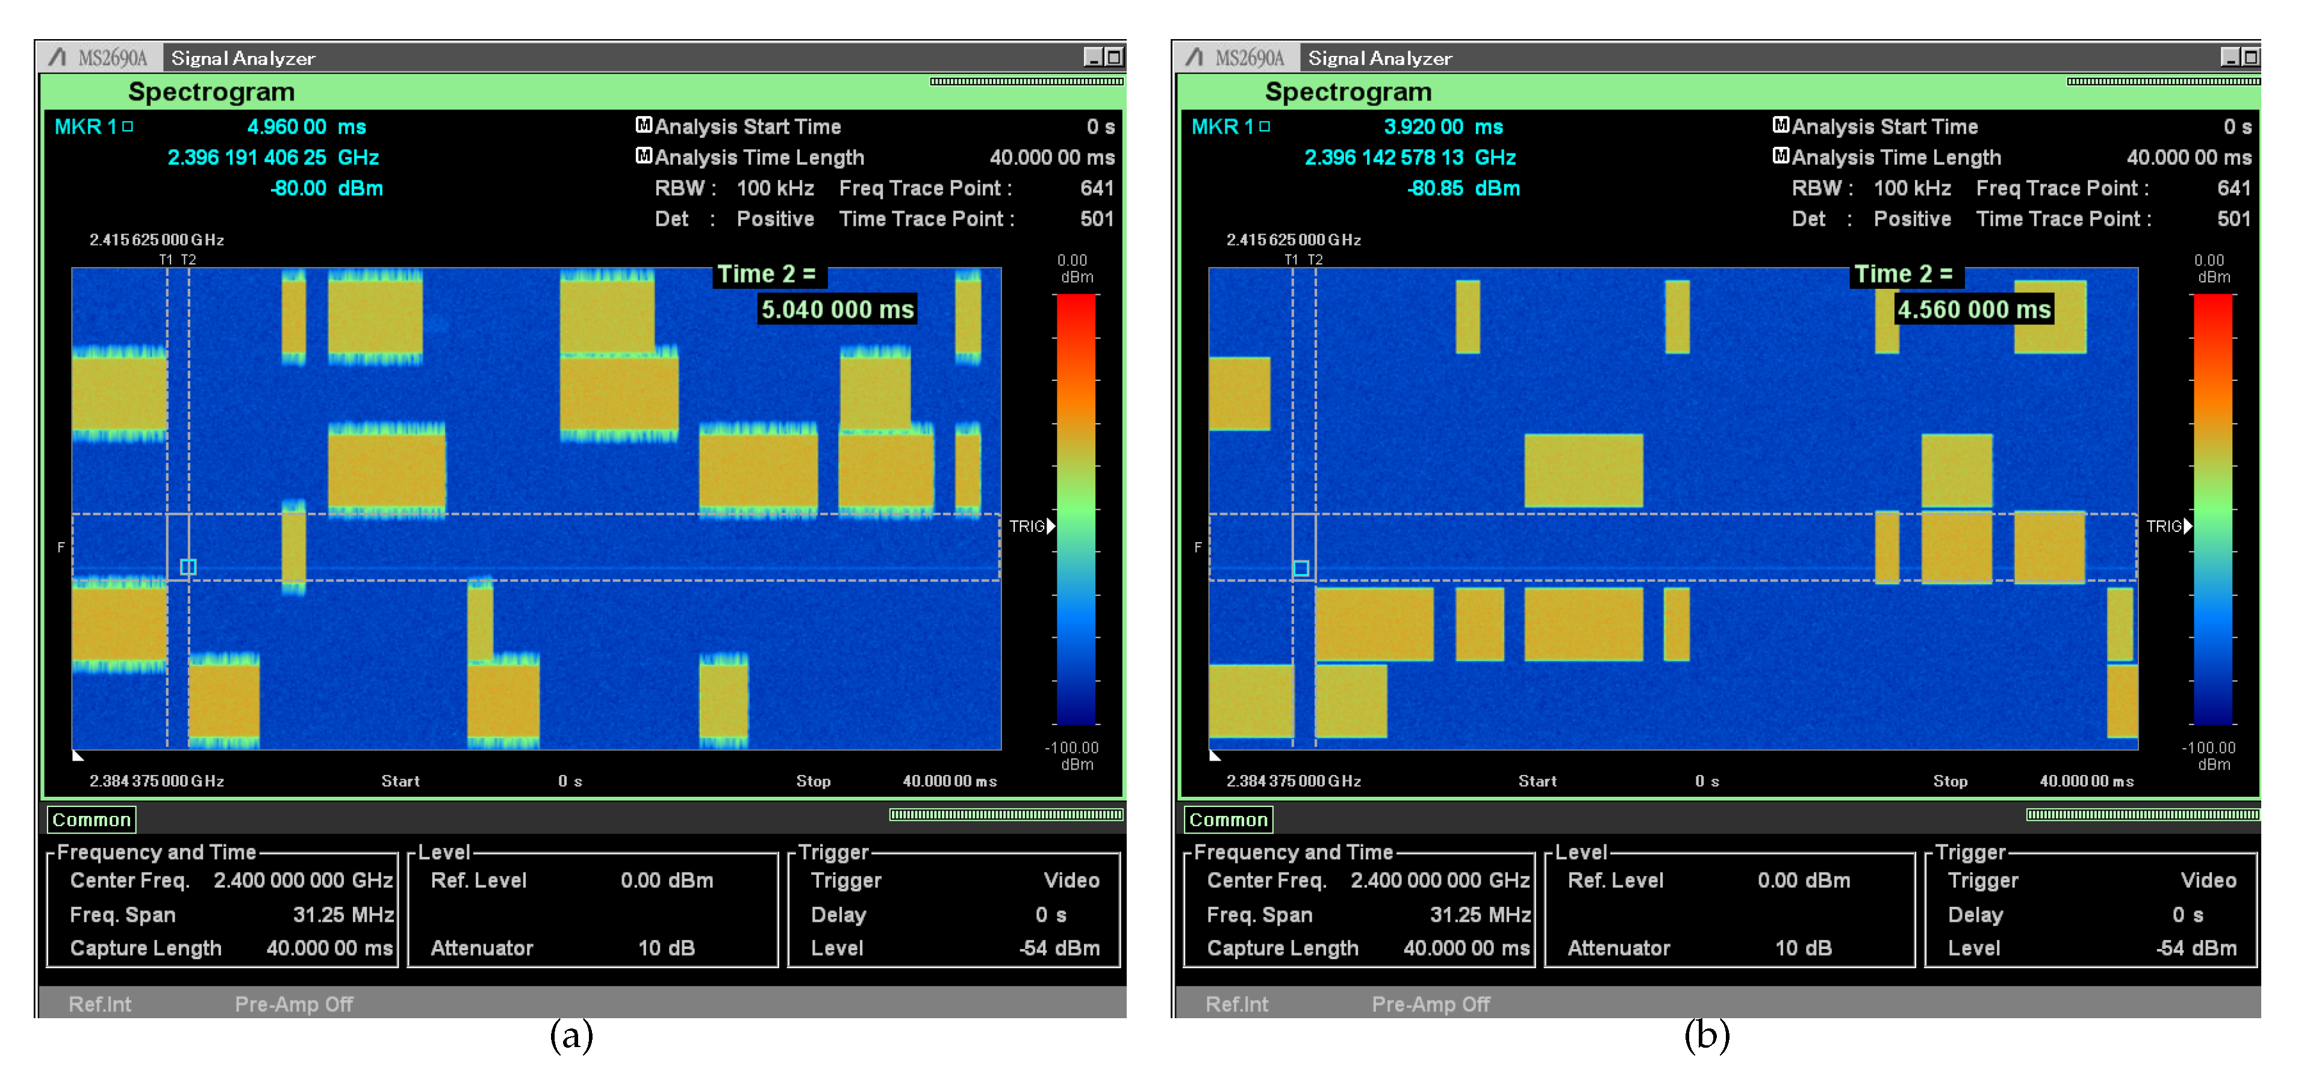Image resolution: width=2304 pixels, height=1088 pixels.
Task: Click the MKR 1 square marker icon in left panel
Action: 128,126
